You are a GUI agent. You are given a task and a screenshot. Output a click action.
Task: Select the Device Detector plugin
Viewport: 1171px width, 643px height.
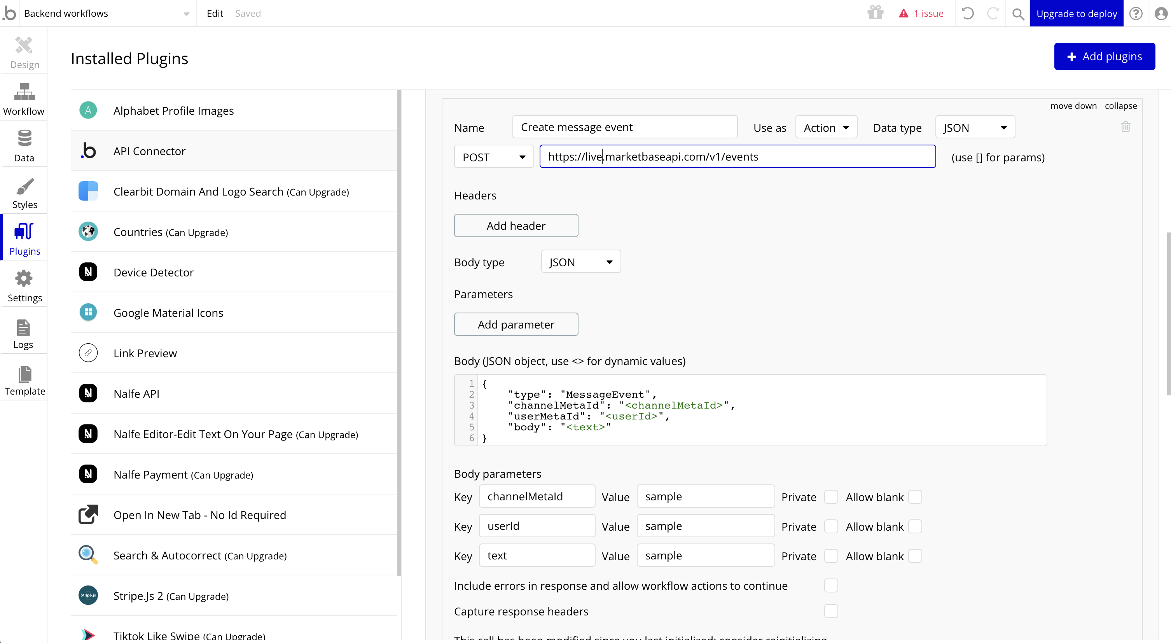point(154,272)
